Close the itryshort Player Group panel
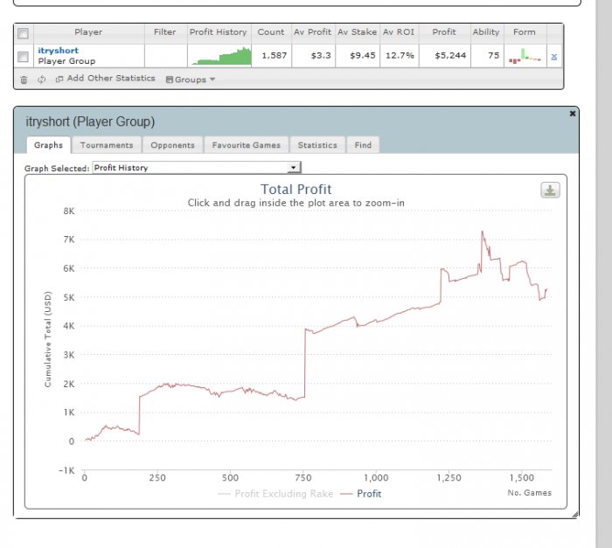This screenshot has width=612, height=548. (572, 114)
